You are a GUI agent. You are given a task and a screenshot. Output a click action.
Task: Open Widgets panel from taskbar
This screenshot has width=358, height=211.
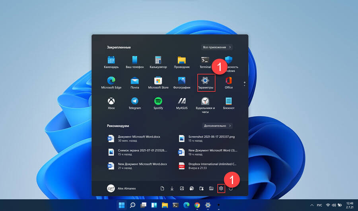[x=154, y=205]
